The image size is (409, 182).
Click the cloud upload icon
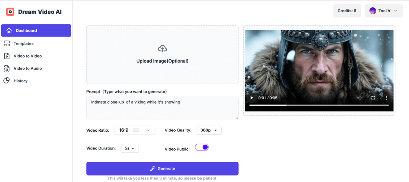[x=162, y=48]
